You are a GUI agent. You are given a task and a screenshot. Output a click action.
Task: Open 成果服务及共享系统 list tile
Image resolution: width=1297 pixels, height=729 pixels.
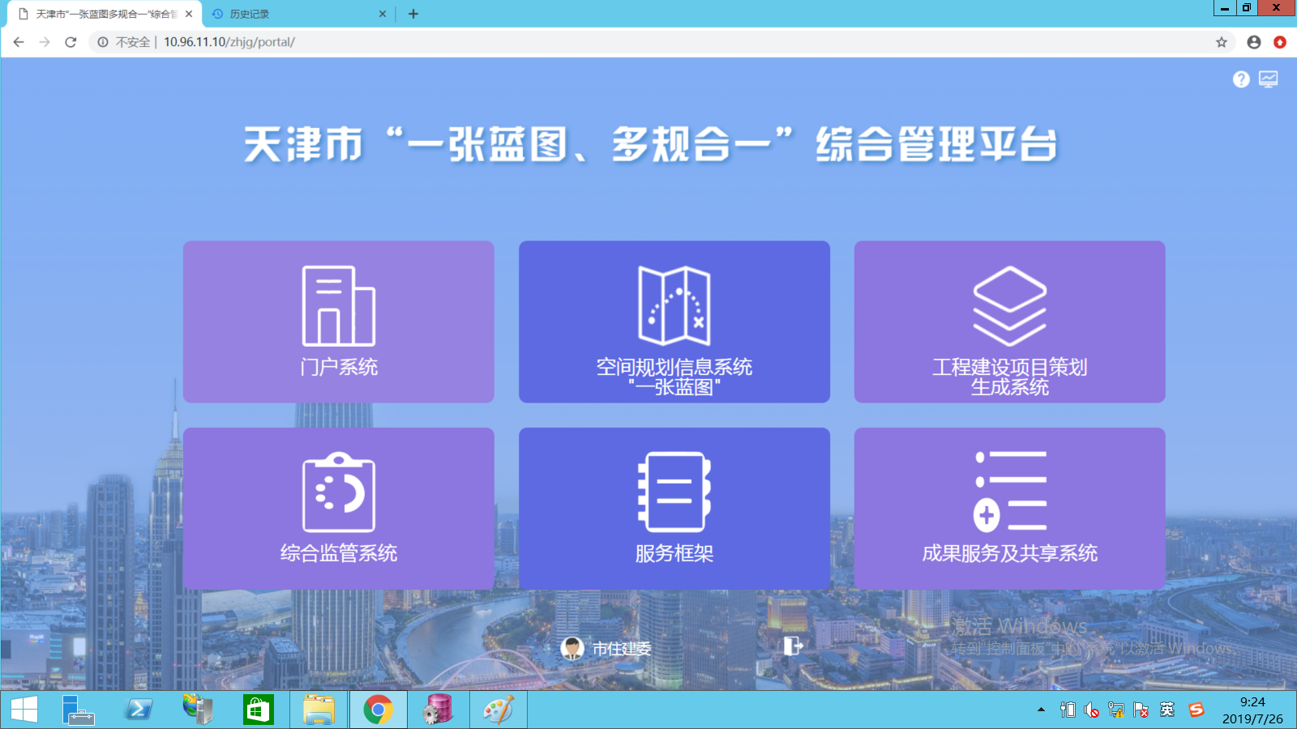pyautogui.click(x=1009, y=508)
